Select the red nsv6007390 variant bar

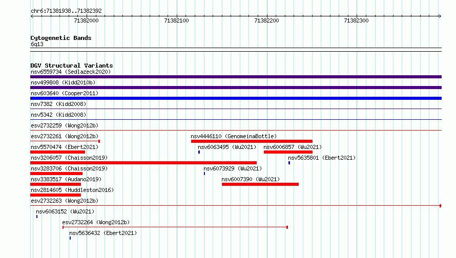[x=260, y=184]
